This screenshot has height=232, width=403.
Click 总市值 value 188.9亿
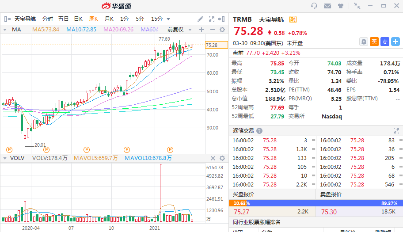275,99
